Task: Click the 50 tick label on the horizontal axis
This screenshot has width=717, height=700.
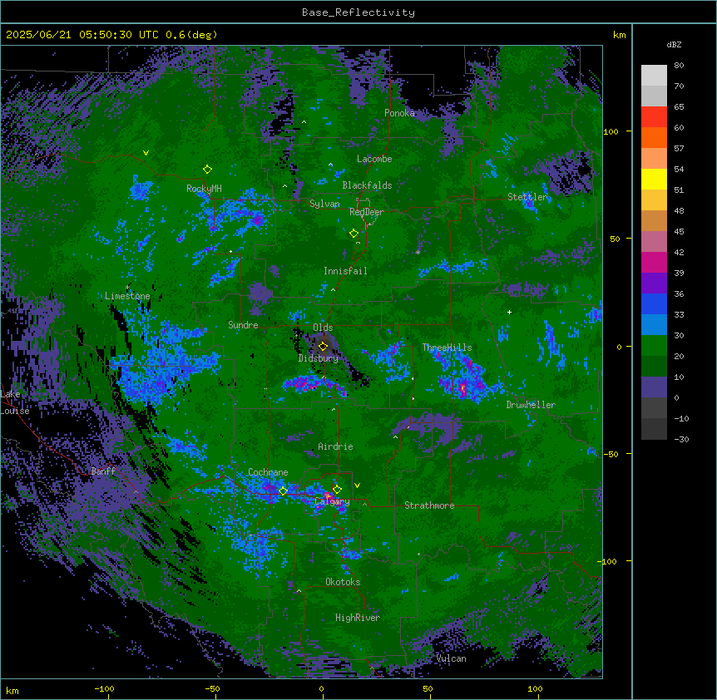Action: 428,689
